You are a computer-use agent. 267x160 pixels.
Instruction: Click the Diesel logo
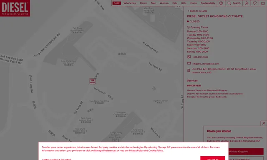point(15,8)
